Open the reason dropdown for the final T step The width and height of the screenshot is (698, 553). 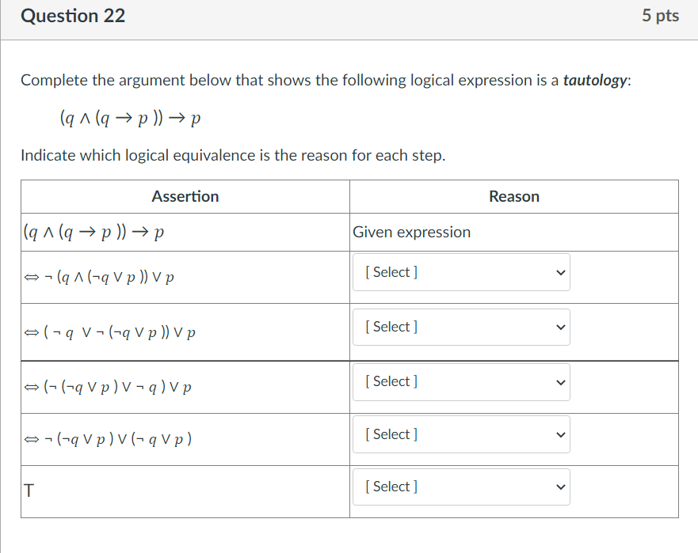click(461, 487)
